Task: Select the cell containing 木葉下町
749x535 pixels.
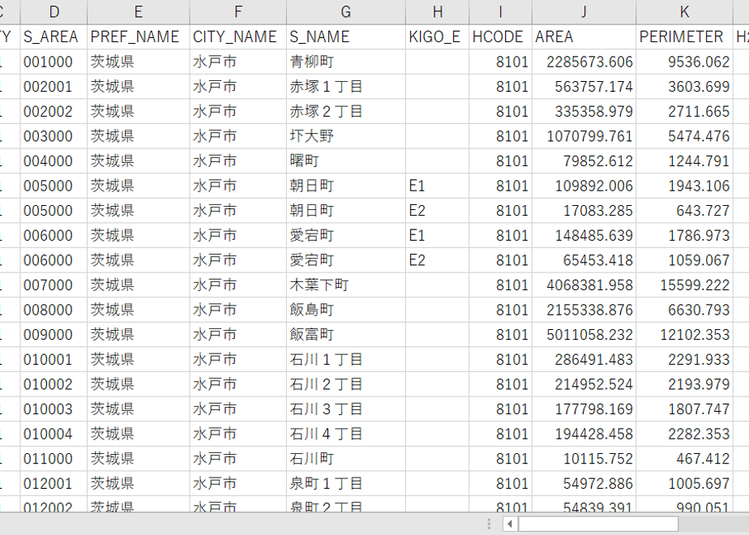Action: point(346,285)
